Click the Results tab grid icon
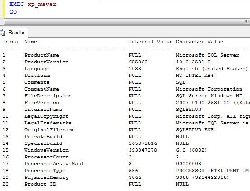The height and width of the screenshot is (191, 250). pos(3,33)
